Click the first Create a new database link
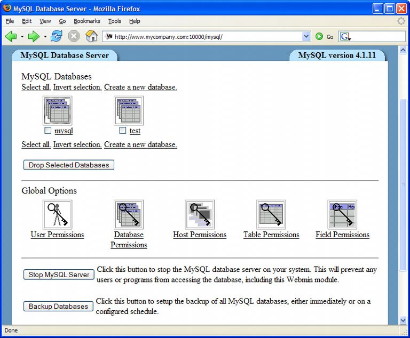The image size is (410, 338). click(x=140, y=87)
